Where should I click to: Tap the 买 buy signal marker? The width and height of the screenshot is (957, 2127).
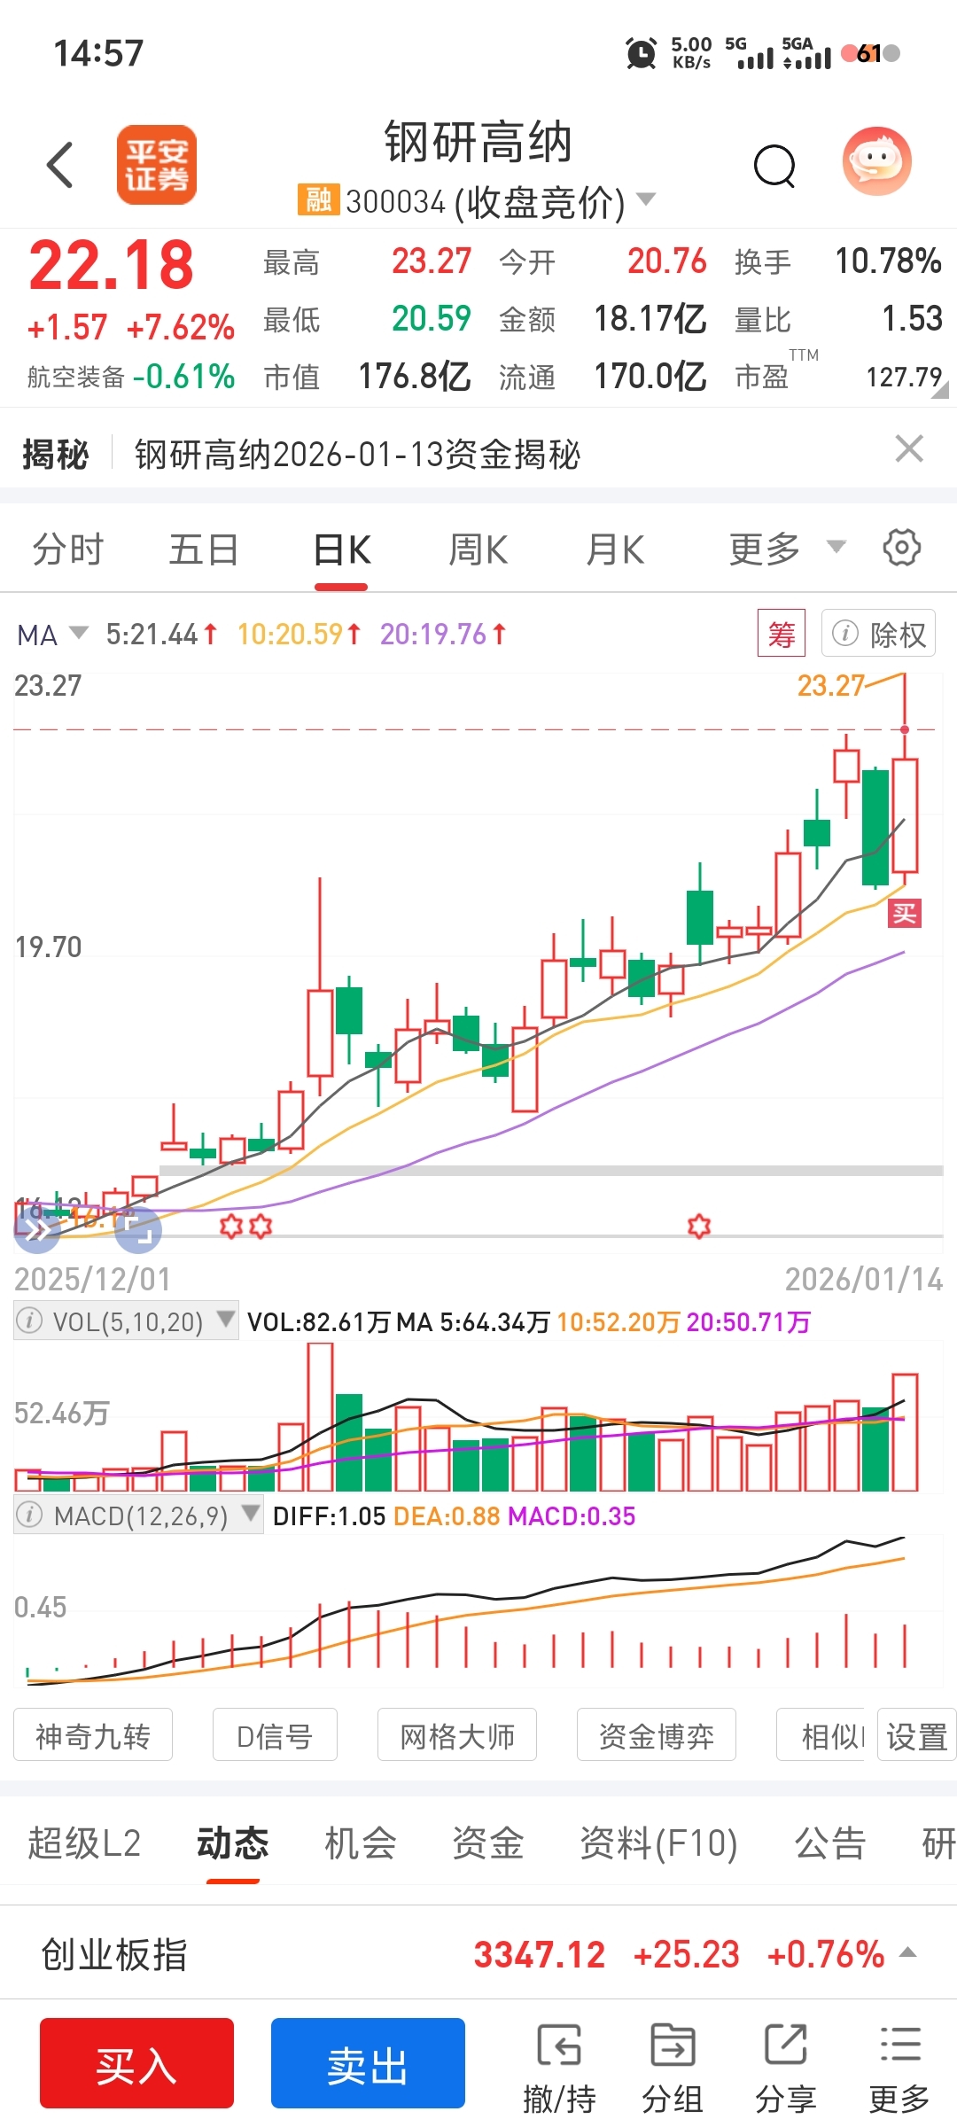pyautogui.click(x=905, y=913)
